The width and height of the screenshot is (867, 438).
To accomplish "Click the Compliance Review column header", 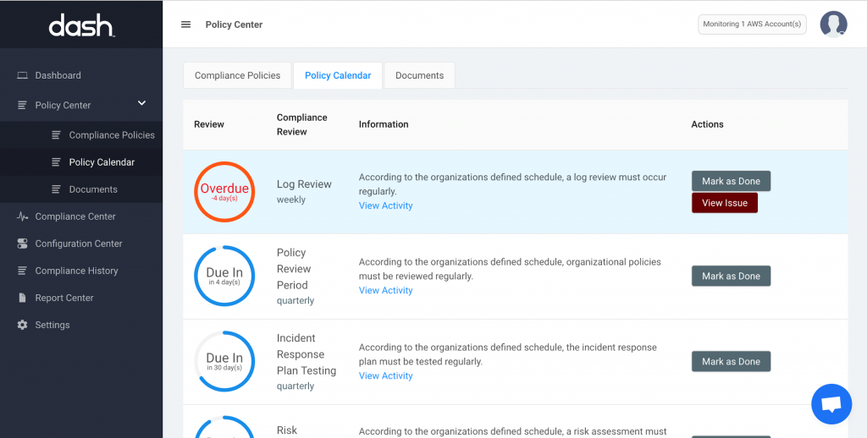I will click(x=302, y=124).
